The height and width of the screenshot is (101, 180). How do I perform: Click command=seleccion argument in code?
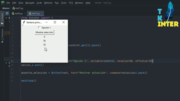tap(123, 73)
